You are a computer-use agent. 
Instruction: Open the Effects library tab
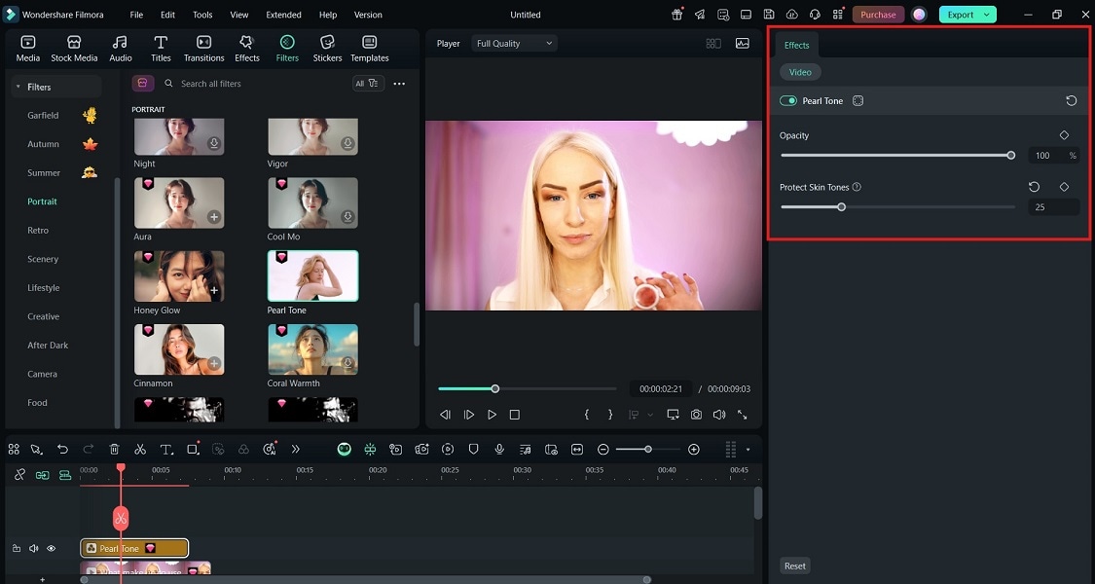coord(246,49)
